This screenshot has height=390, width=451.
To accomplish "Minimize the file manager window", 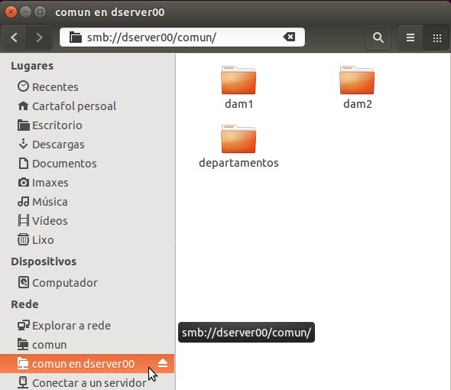I will [25, 12].
